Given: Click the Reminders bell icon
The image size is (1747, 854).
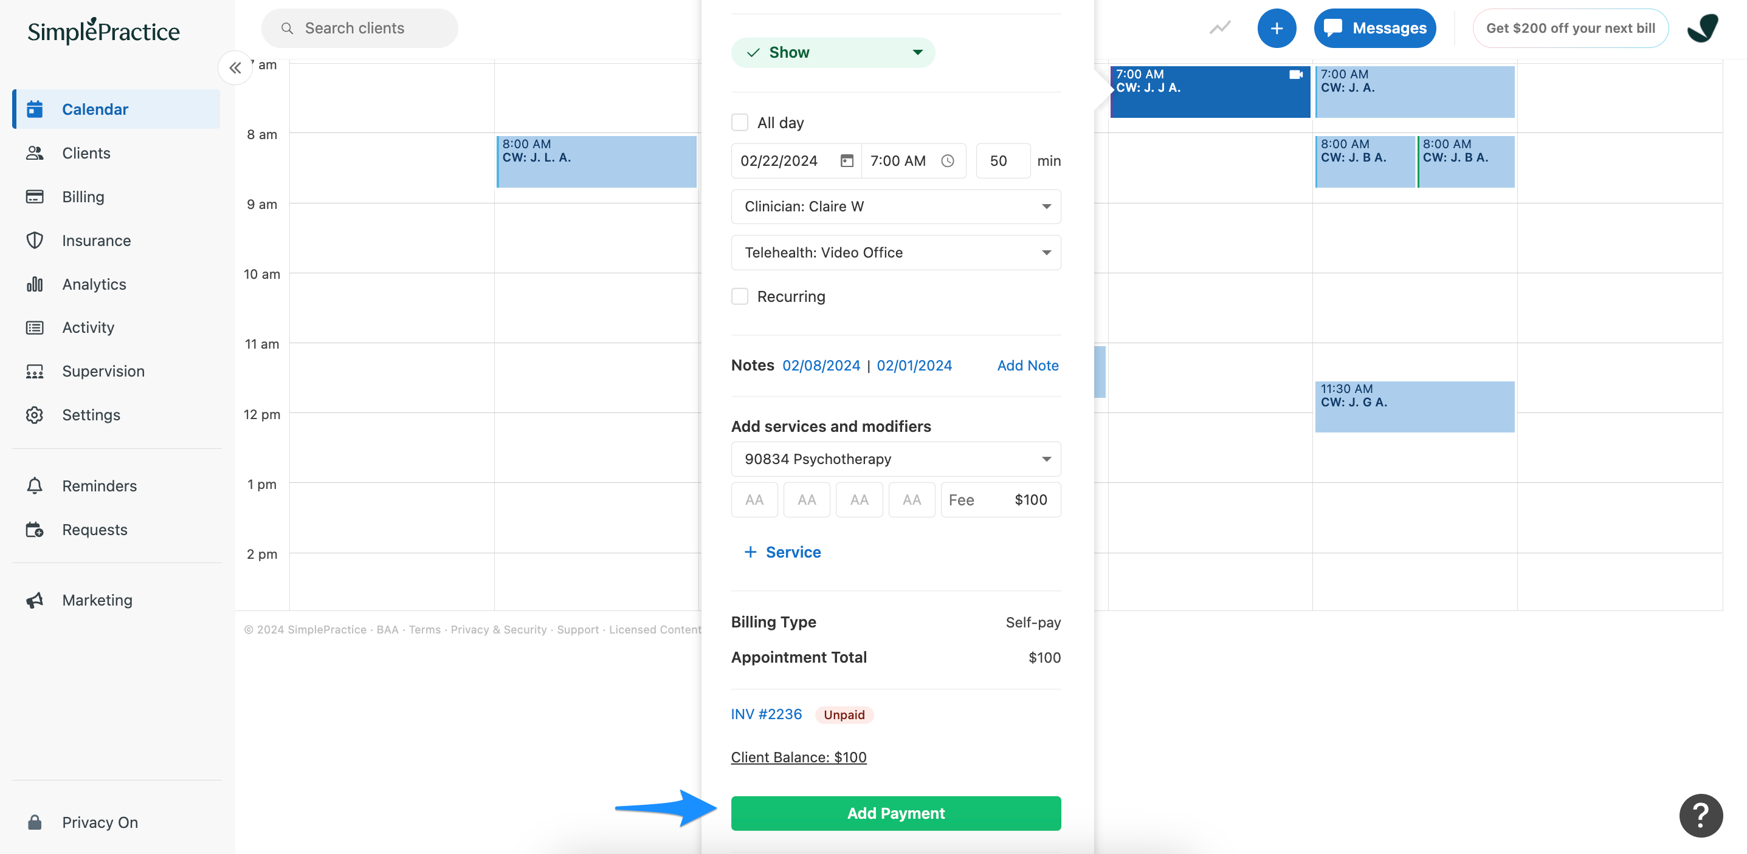Looking at the screenshot, I should coord(35,485).
